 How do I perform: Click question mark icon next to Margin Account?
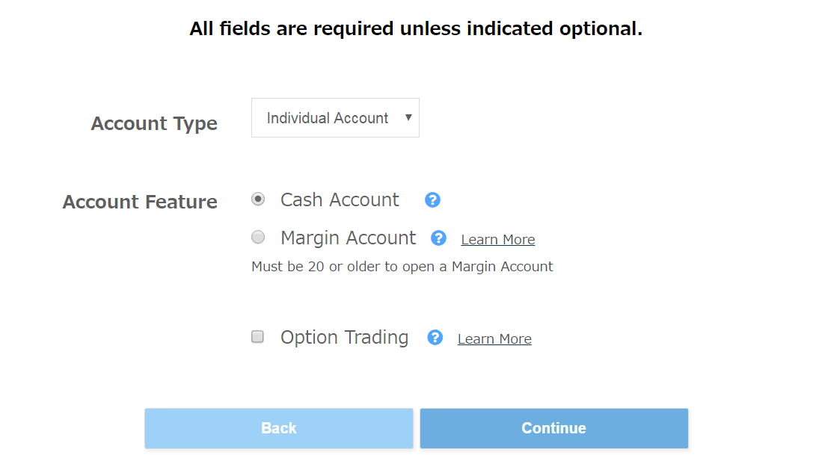[x=439, y=238]
